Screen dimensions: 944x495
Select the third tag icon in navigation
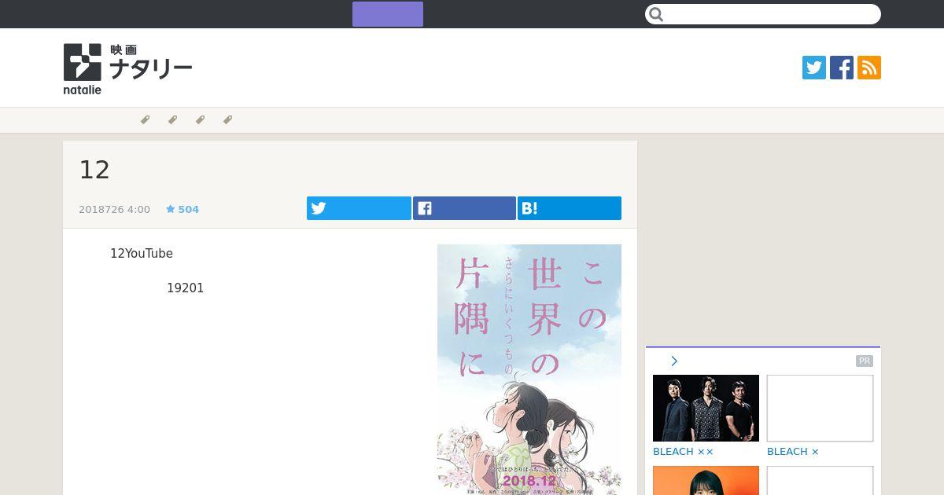(x=200, y=120)
